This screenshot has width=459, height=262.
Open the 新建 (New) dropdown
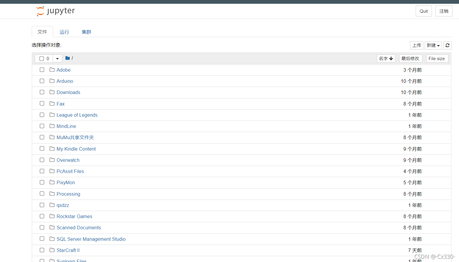(433, 45)
